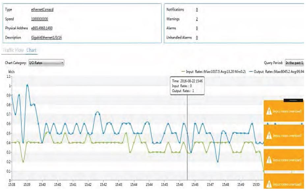Open the GigabitEthernet1/0/16 description link
Viewport: 306px width, 191px height.
46,37
